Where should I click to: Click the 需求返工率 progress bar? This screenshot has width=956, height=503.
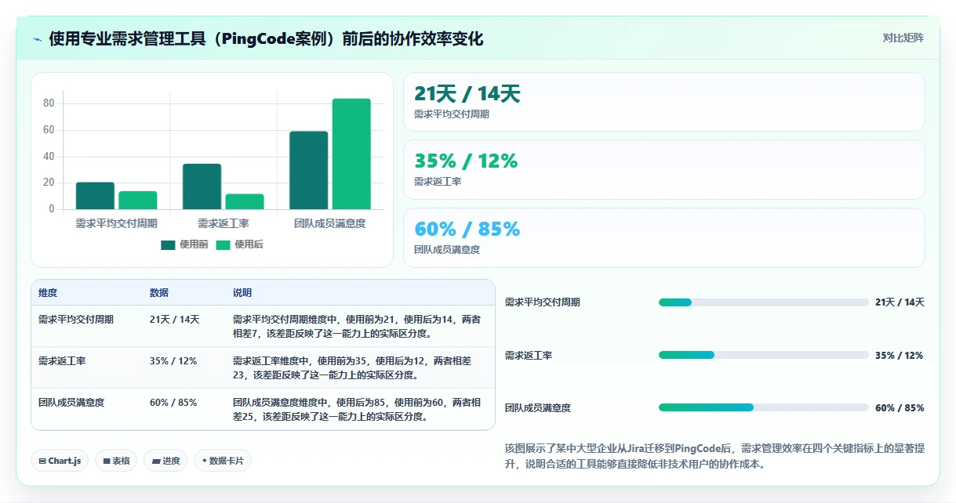tap(764, 355)
